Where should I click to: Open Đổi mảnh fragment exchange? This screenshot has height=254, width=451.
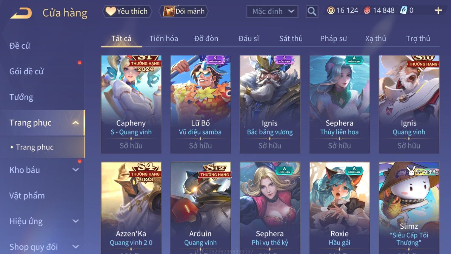click(184, 11)
